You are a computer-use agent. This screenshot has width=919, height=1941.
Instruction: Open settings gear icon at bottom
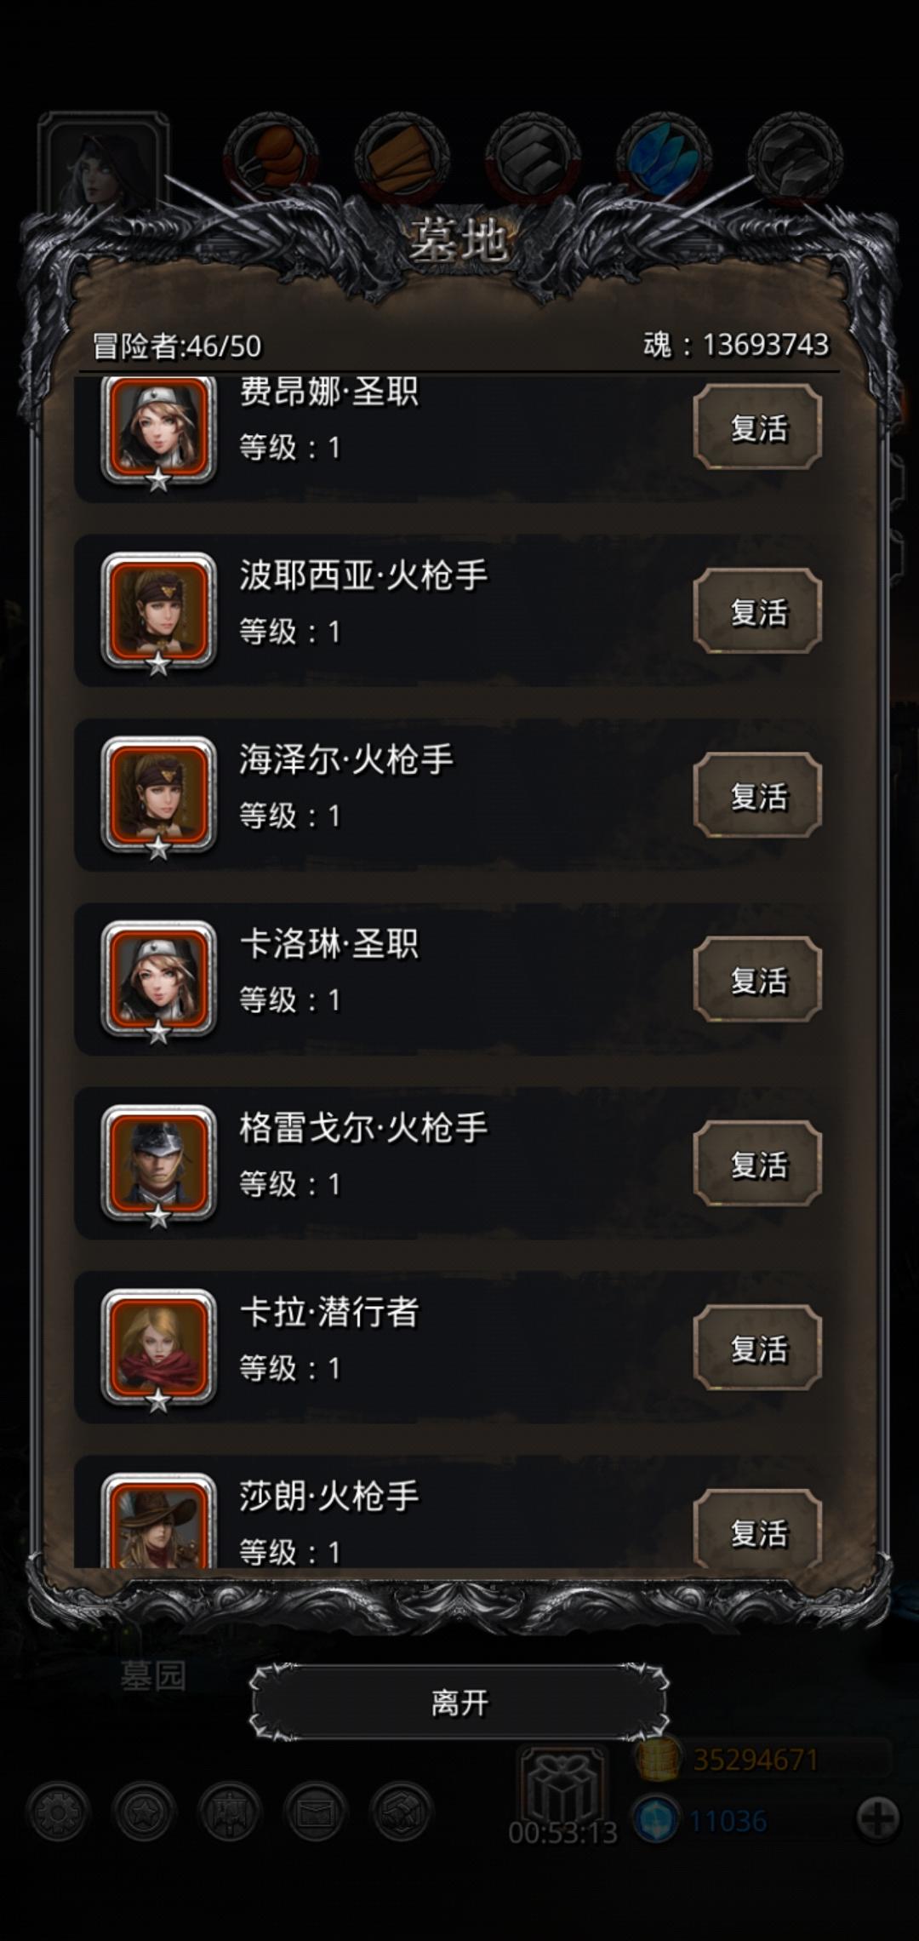pos(58,1813)
